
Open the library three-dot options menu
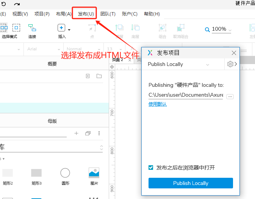pos(99,133)
